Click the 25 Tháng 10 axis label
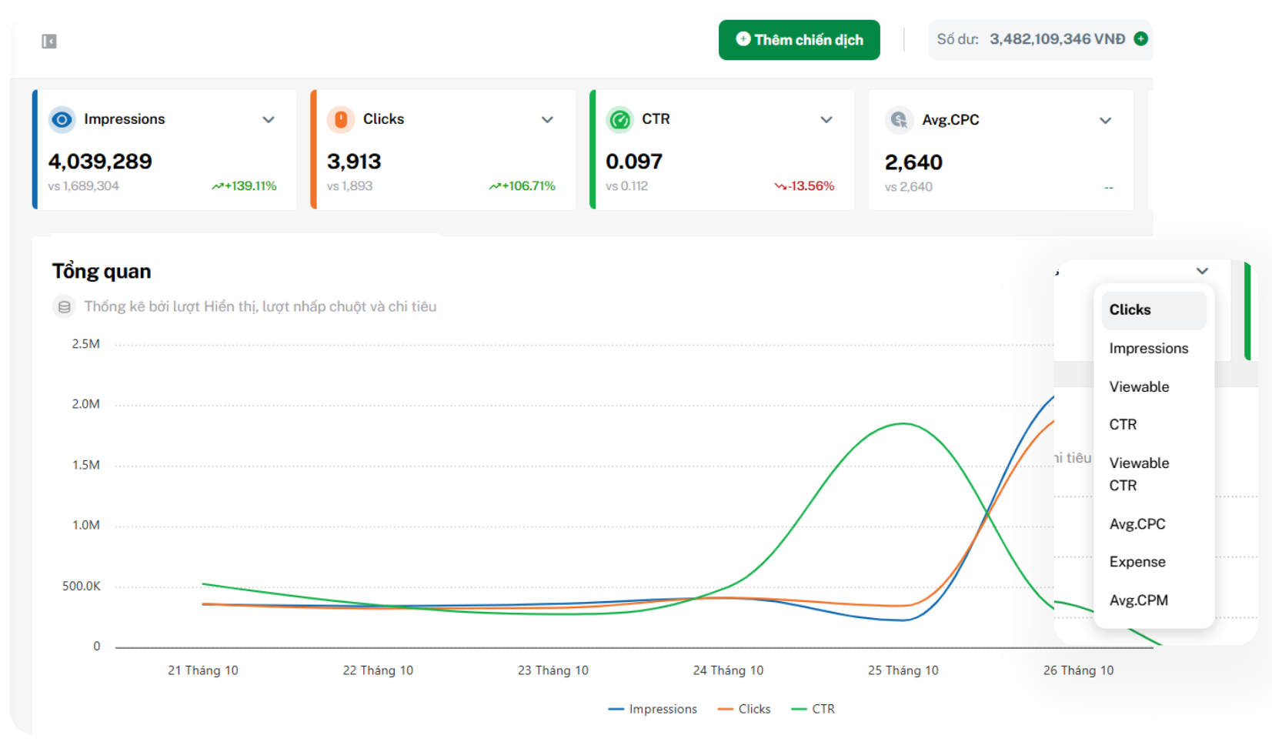The height and width of the screenshot is (742, 1272). coord(903,670)
